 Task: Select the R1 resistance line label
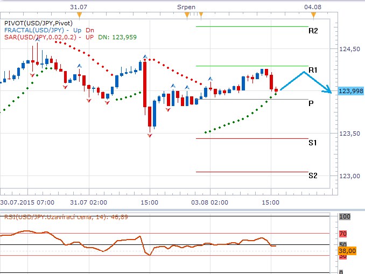(313, 70)
